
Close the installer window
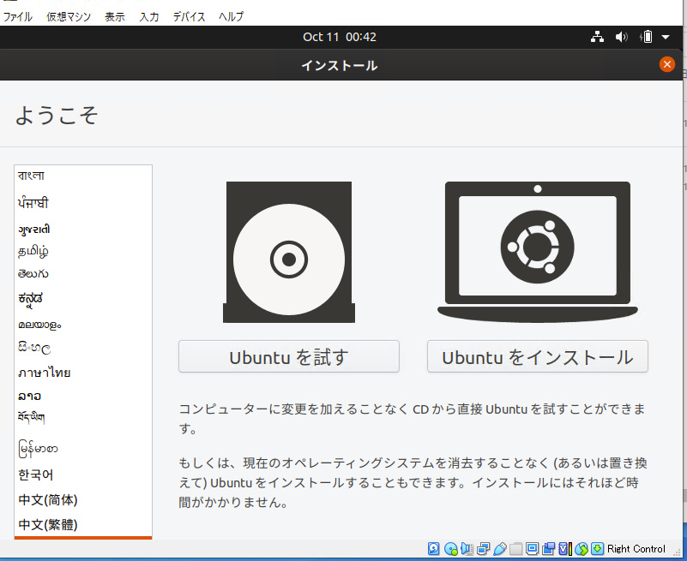pos(667,65)
